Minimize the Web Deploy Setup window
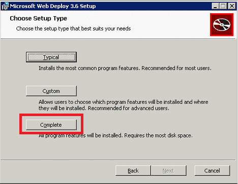The height and width of the screenshot is (184, 238). (215, 6)
